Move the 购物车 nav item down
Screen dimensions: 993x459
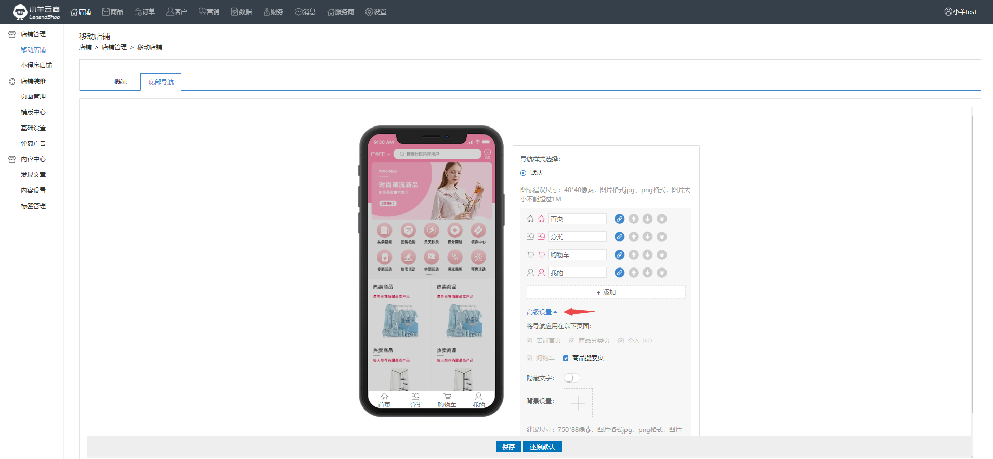coord(647,255)
